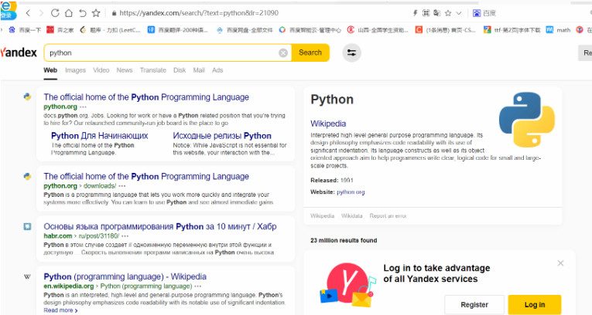
Task: Open python.org website link in info panel
Action: coord(351,192)
